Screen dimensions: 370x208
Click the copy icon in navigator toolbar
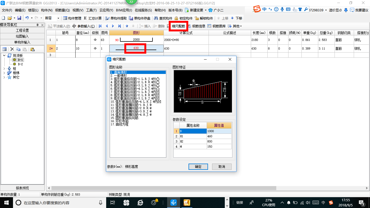[x=18, y=49]
